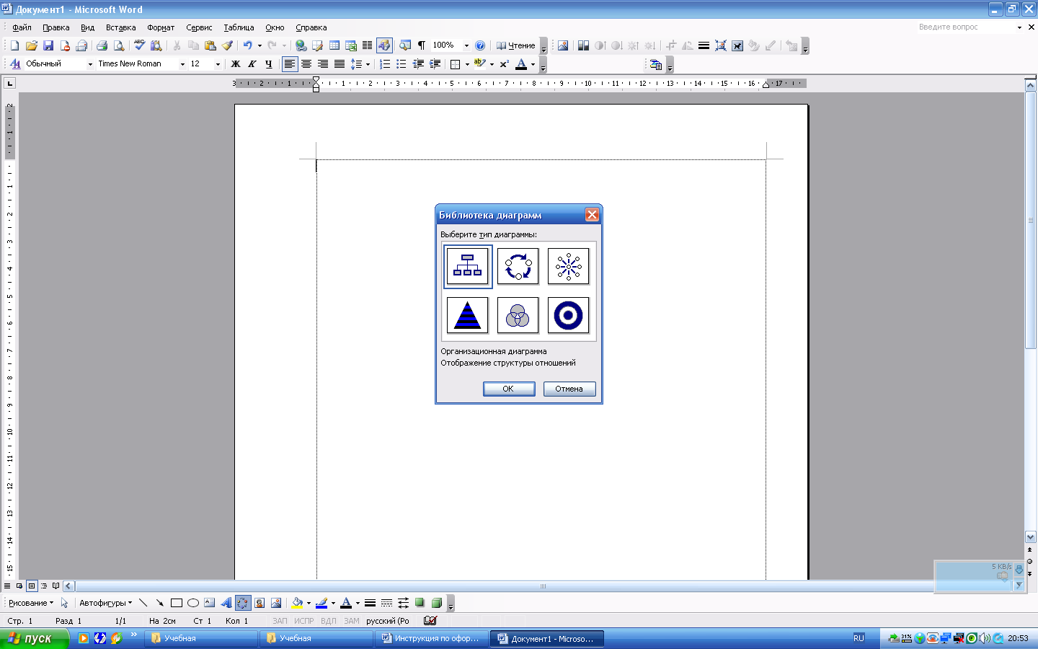Apply numbered list
The width and height of the screenshot is (1038, 649).
point(385,64)
